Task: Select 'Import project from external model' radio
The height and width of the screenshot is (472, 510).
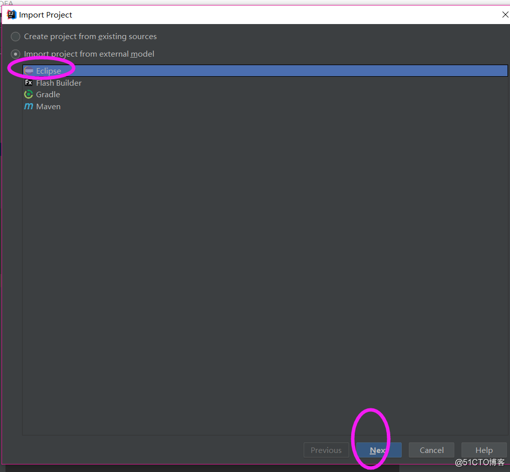Action: (16, 54)
